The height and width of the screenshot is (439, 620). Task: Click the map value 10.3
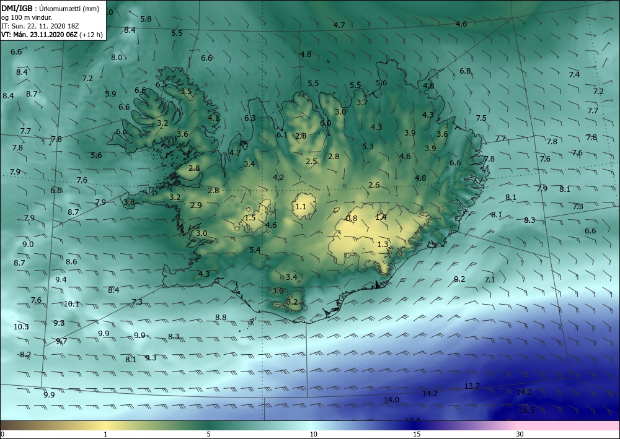click(x=21, y=326)
